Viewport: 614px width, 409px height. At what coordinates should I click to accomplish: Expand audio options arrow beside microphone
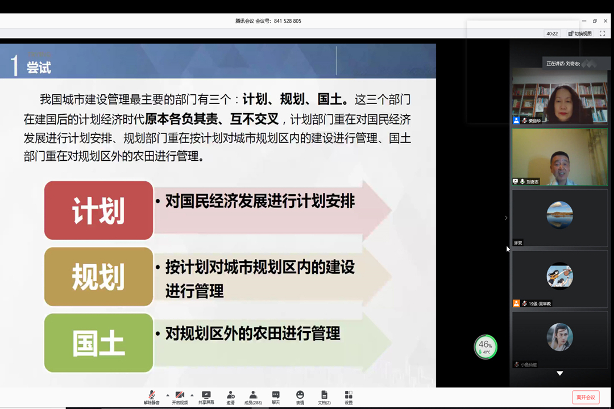[x=167, y=395]
